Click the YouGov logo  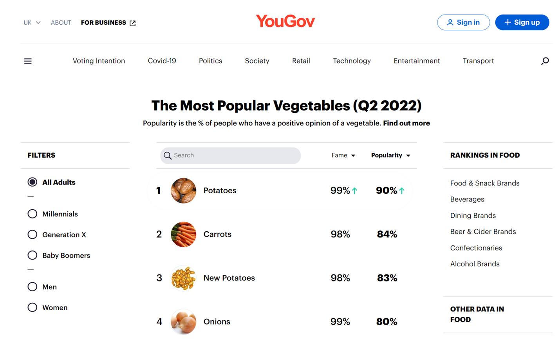tap(285, 22)
